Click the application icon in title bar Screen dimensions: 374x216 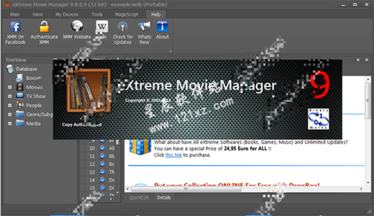pyautogui.click(x=6, y=5)
